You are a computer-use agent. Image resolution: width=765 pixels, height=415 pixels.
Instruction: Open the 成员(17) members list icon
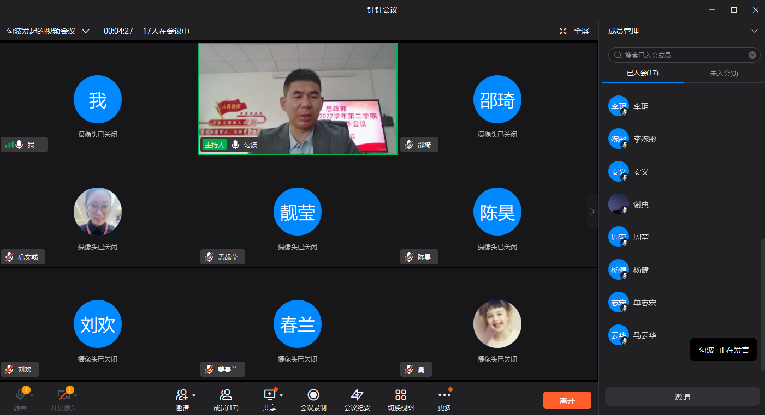(226, 395)
